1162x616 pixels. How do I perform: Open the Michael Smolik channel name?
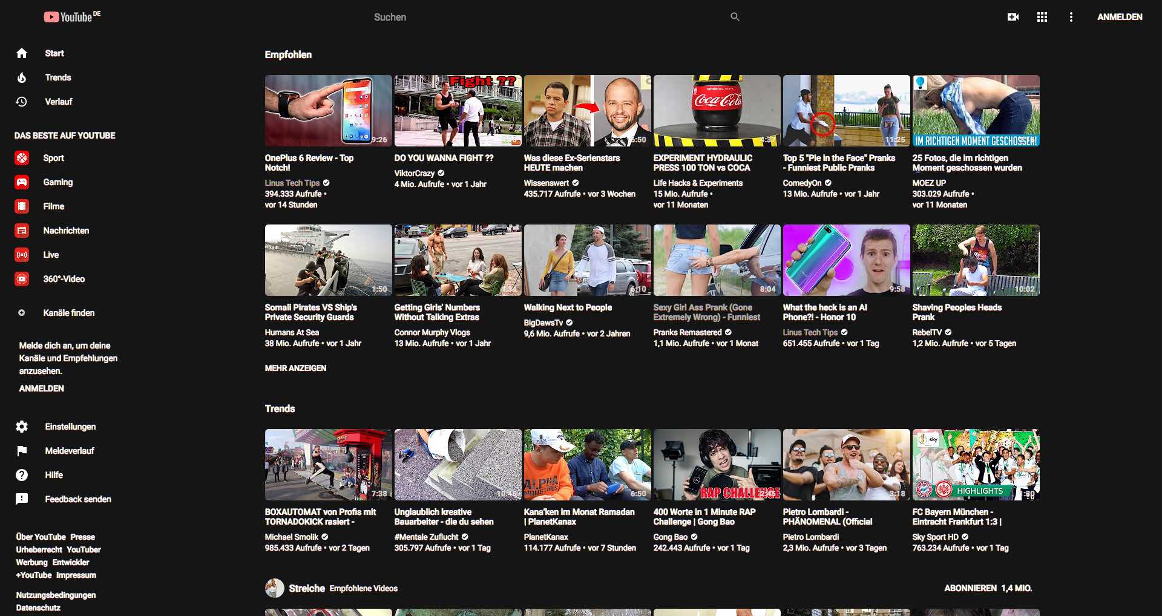pyautogui.click(x=291, y=537)
